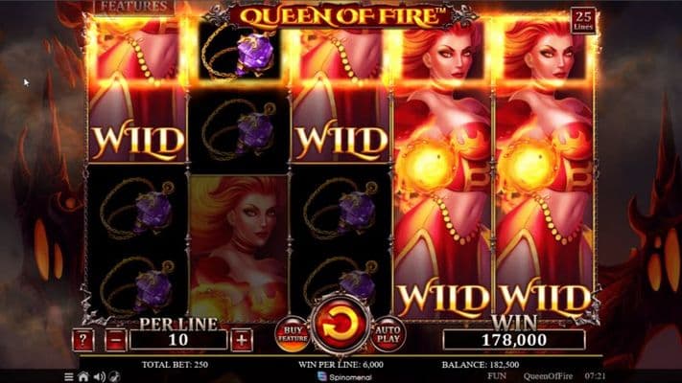Start Auto Play mode
682x383 pixels.
tap(388, 334)
